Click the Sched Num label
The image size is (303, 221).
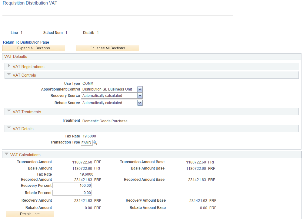pos(53,33)
